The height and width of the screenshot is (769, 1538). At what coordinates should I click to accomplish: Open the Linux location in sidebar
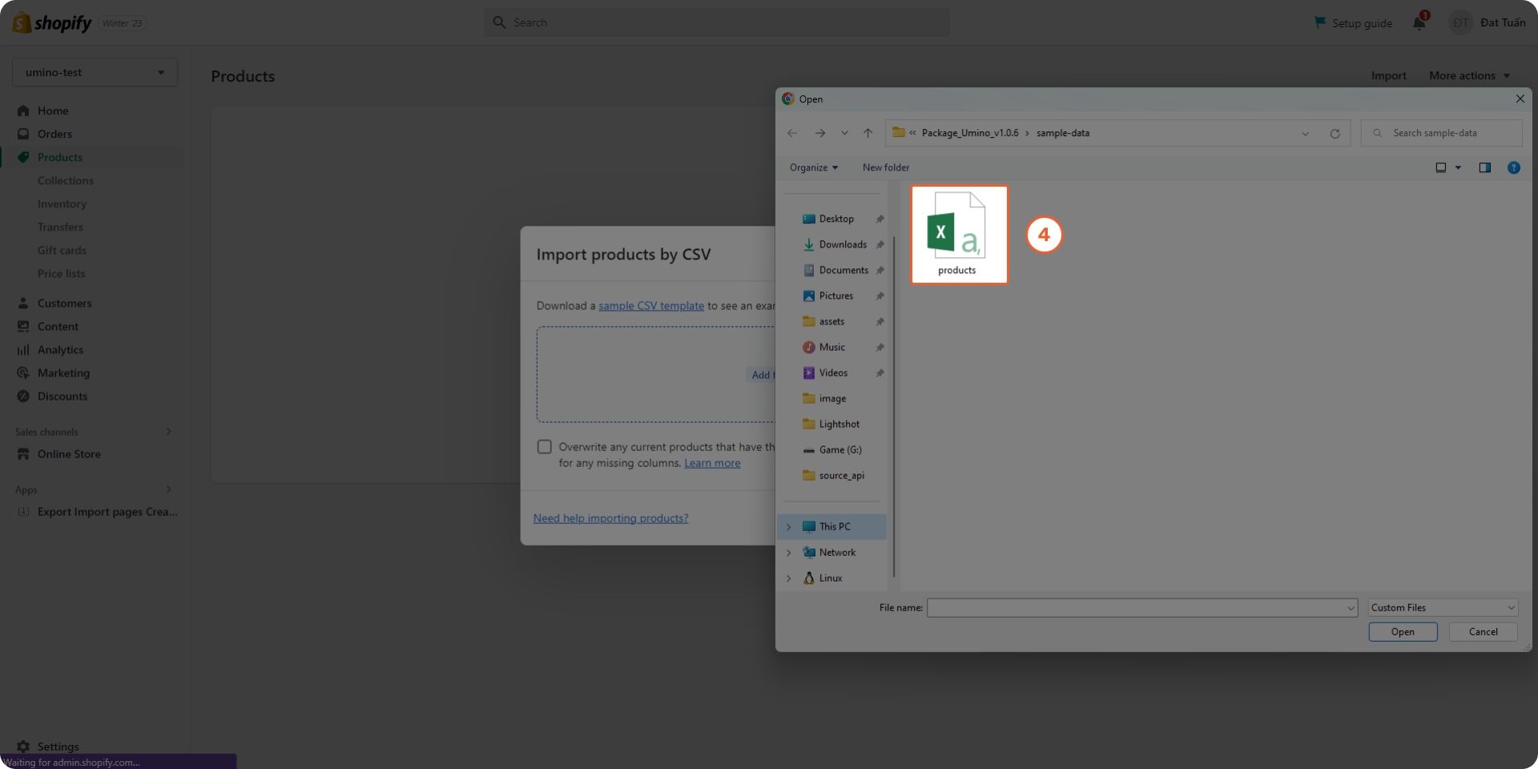[830, 578]
